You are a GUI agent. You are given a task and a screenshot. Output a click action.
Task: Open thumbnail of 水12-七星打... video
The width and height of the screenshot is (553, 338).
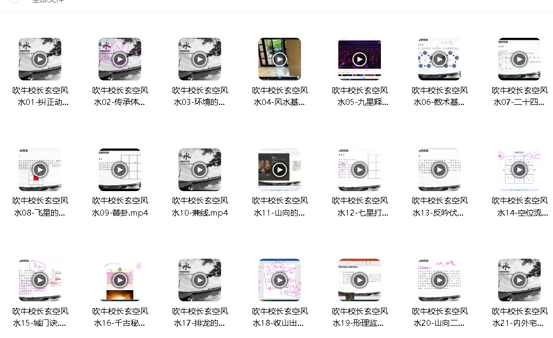[x=360, y=169]
